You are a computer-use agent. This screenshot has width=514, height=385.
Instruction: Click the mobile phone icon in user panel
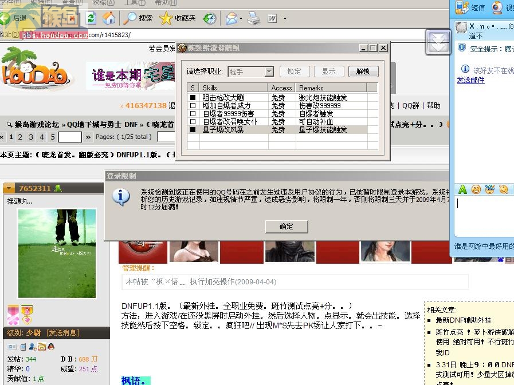point(23,347)
